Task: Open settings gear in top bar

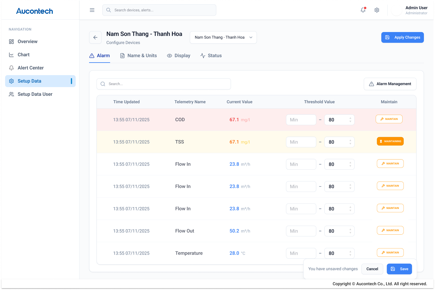Action: [x=377, y=10]
